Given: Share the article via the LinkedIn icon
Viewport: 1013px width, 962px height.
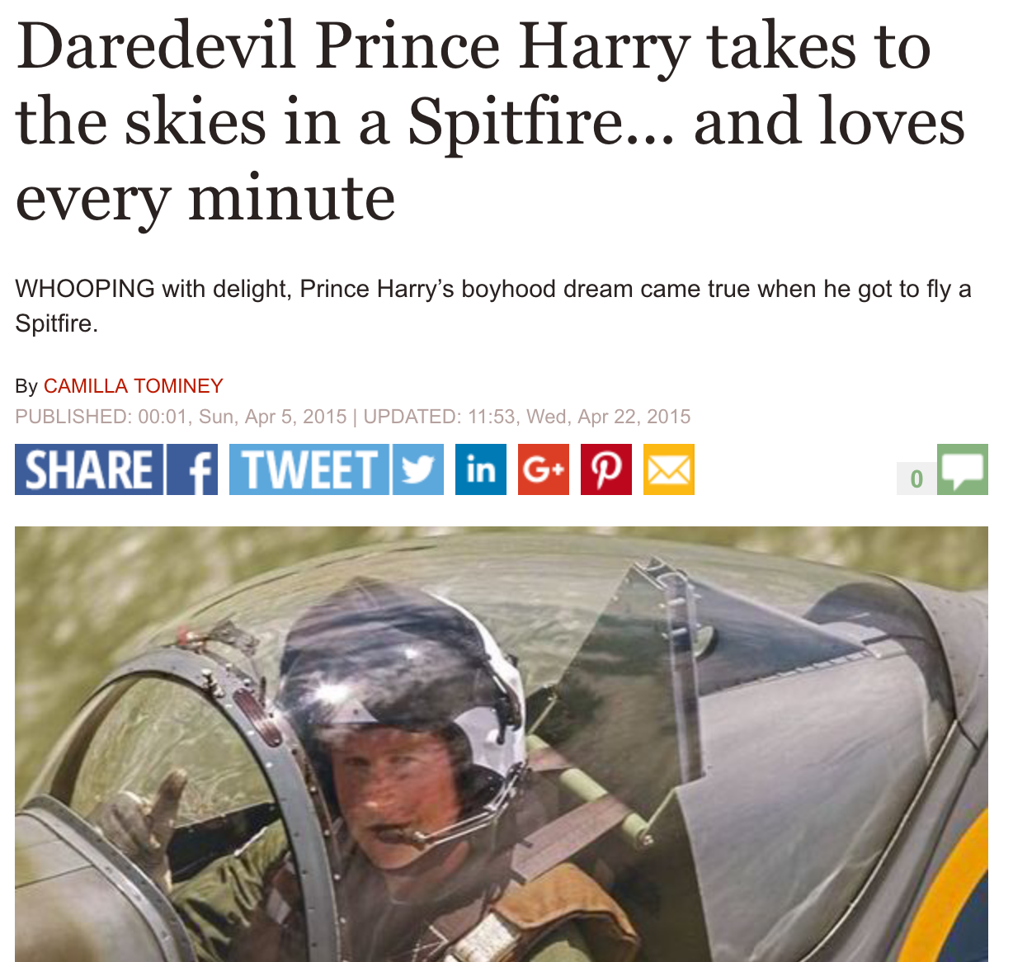Looking at the screenshot, I should [481, 469].
